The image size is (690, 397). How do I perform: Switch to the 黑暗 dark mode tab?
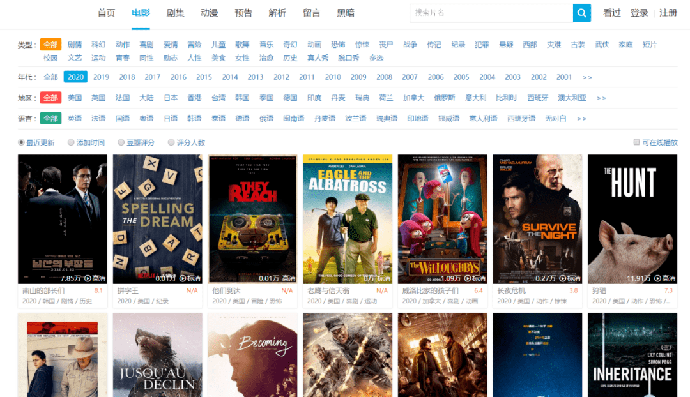pos(346,13)
